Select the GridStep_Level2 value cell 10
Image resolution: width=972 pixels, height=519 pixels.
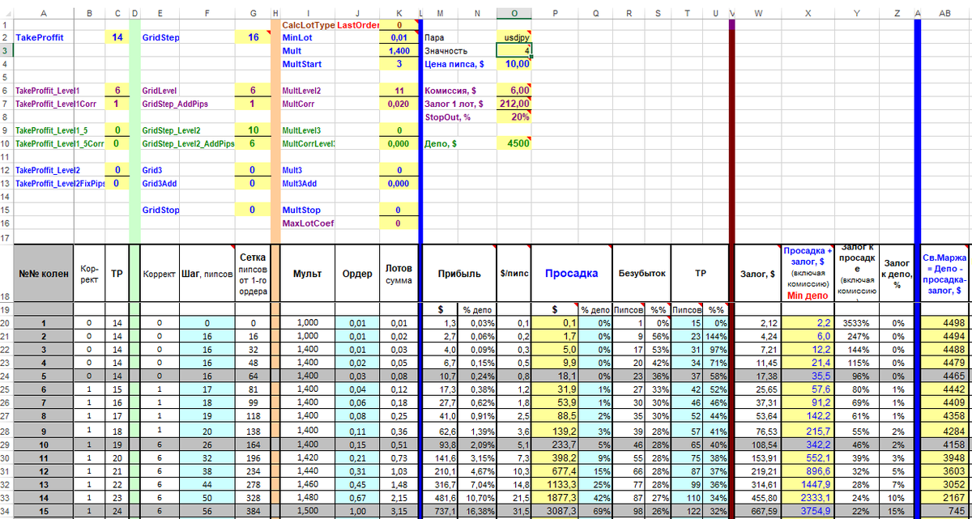tap(253, 130)
